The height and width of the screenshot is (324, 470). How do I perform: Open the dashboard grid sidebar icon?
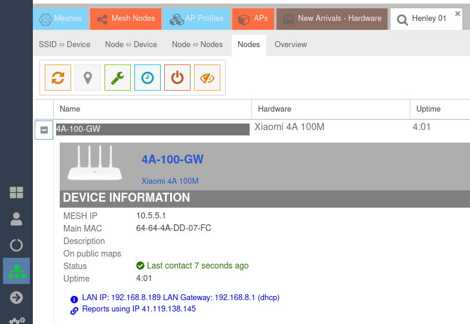[16, 192]
